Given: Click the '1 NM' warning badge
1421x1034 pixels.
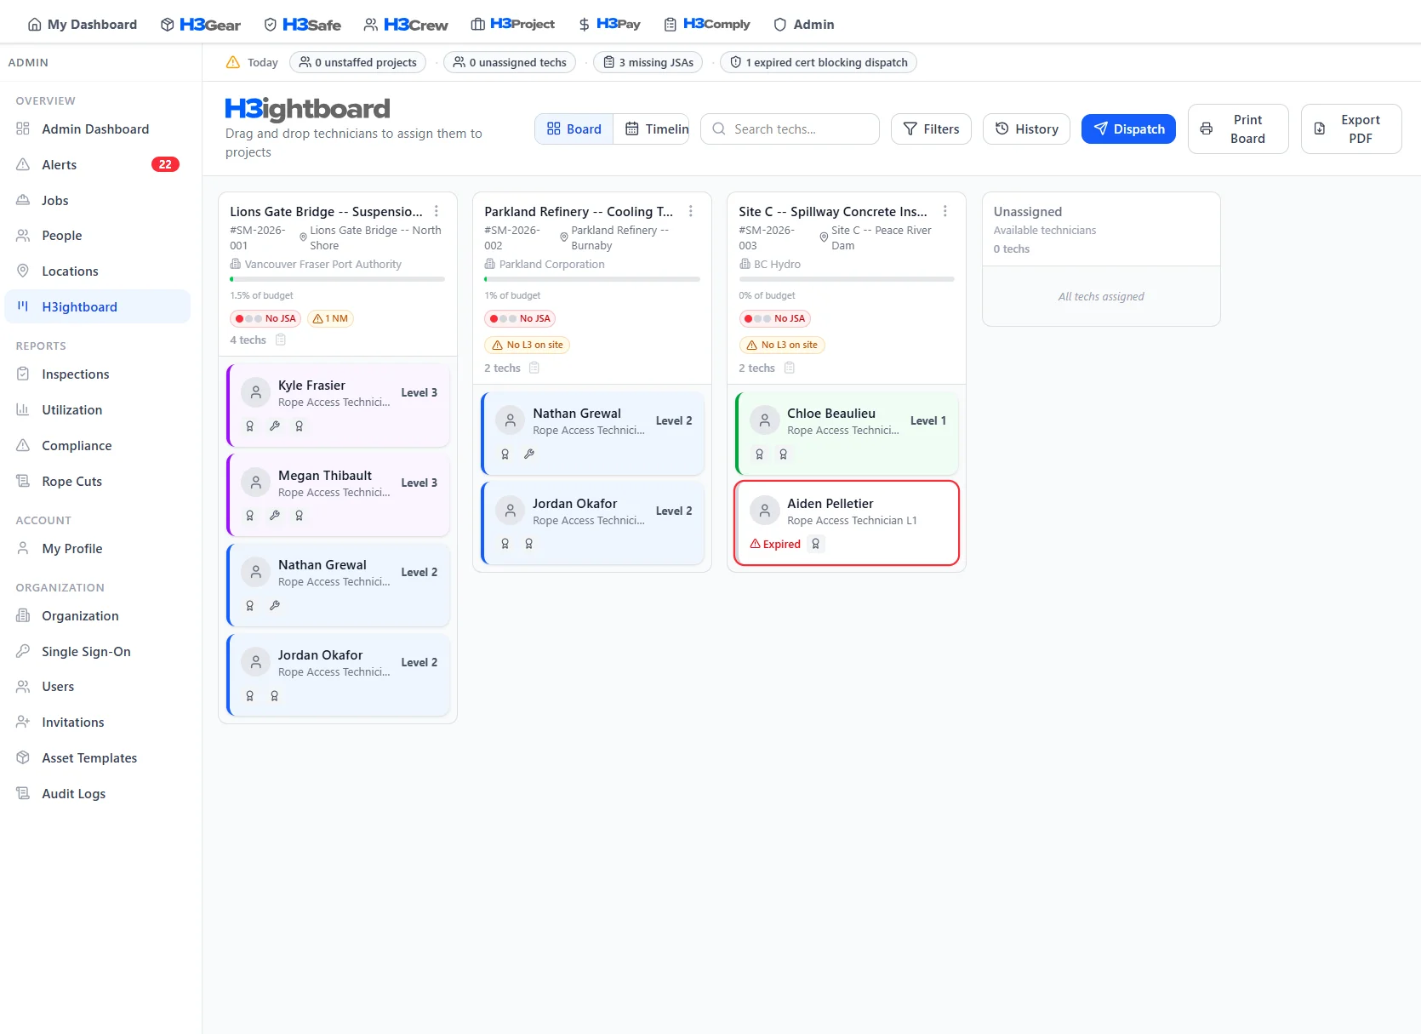Looking at the screenshot, I should click(330, 318).
